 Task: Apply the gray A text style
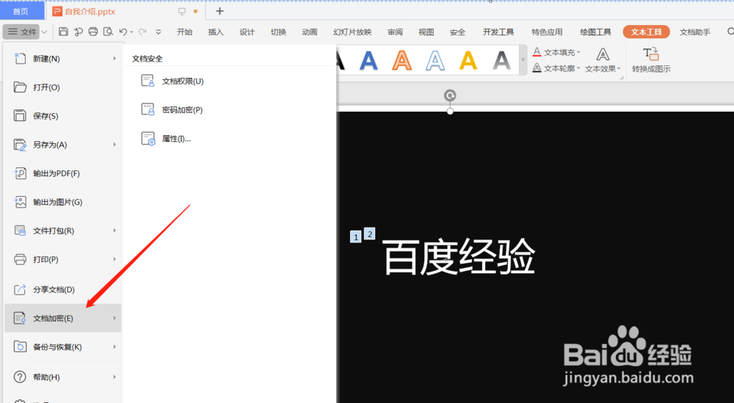(501, 60)
